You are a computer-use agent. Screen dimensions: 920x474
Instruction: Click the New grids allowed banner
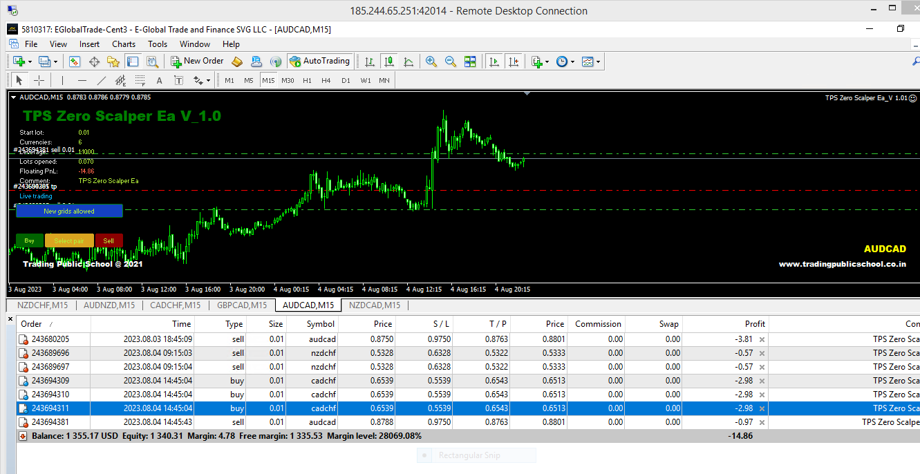pos(69,211)
